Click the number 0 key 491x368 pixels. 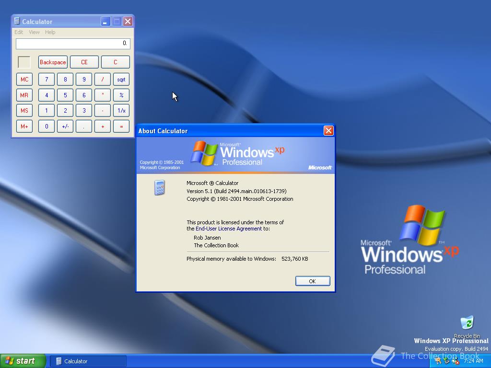tap(47, 126)
